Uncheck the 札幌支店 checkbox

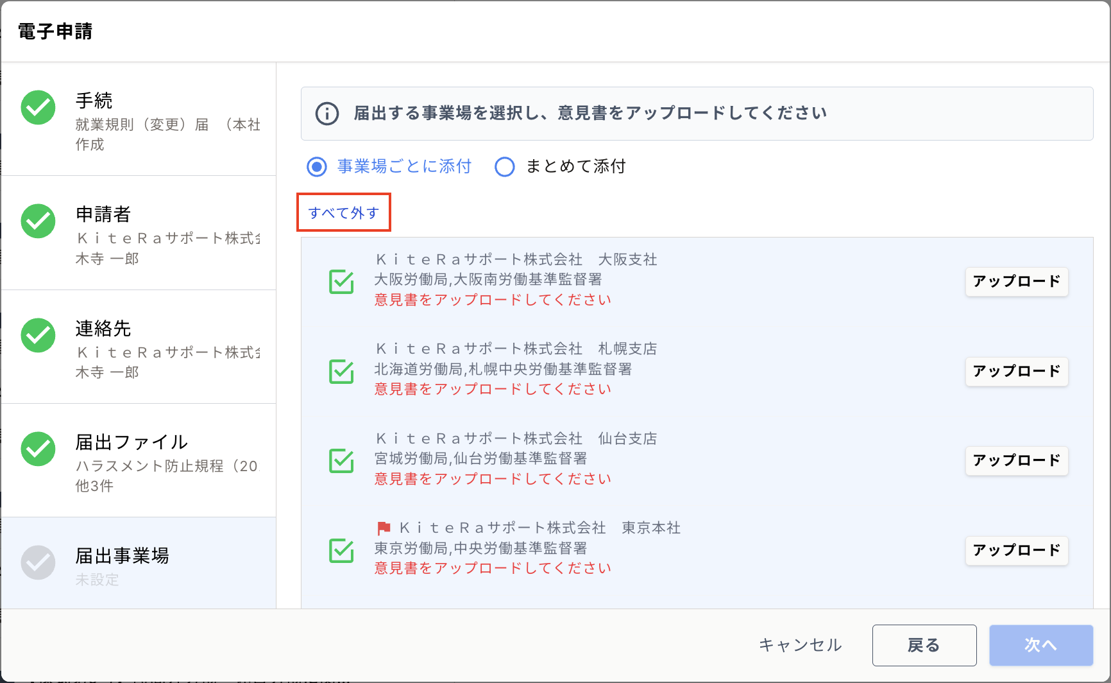341,371
